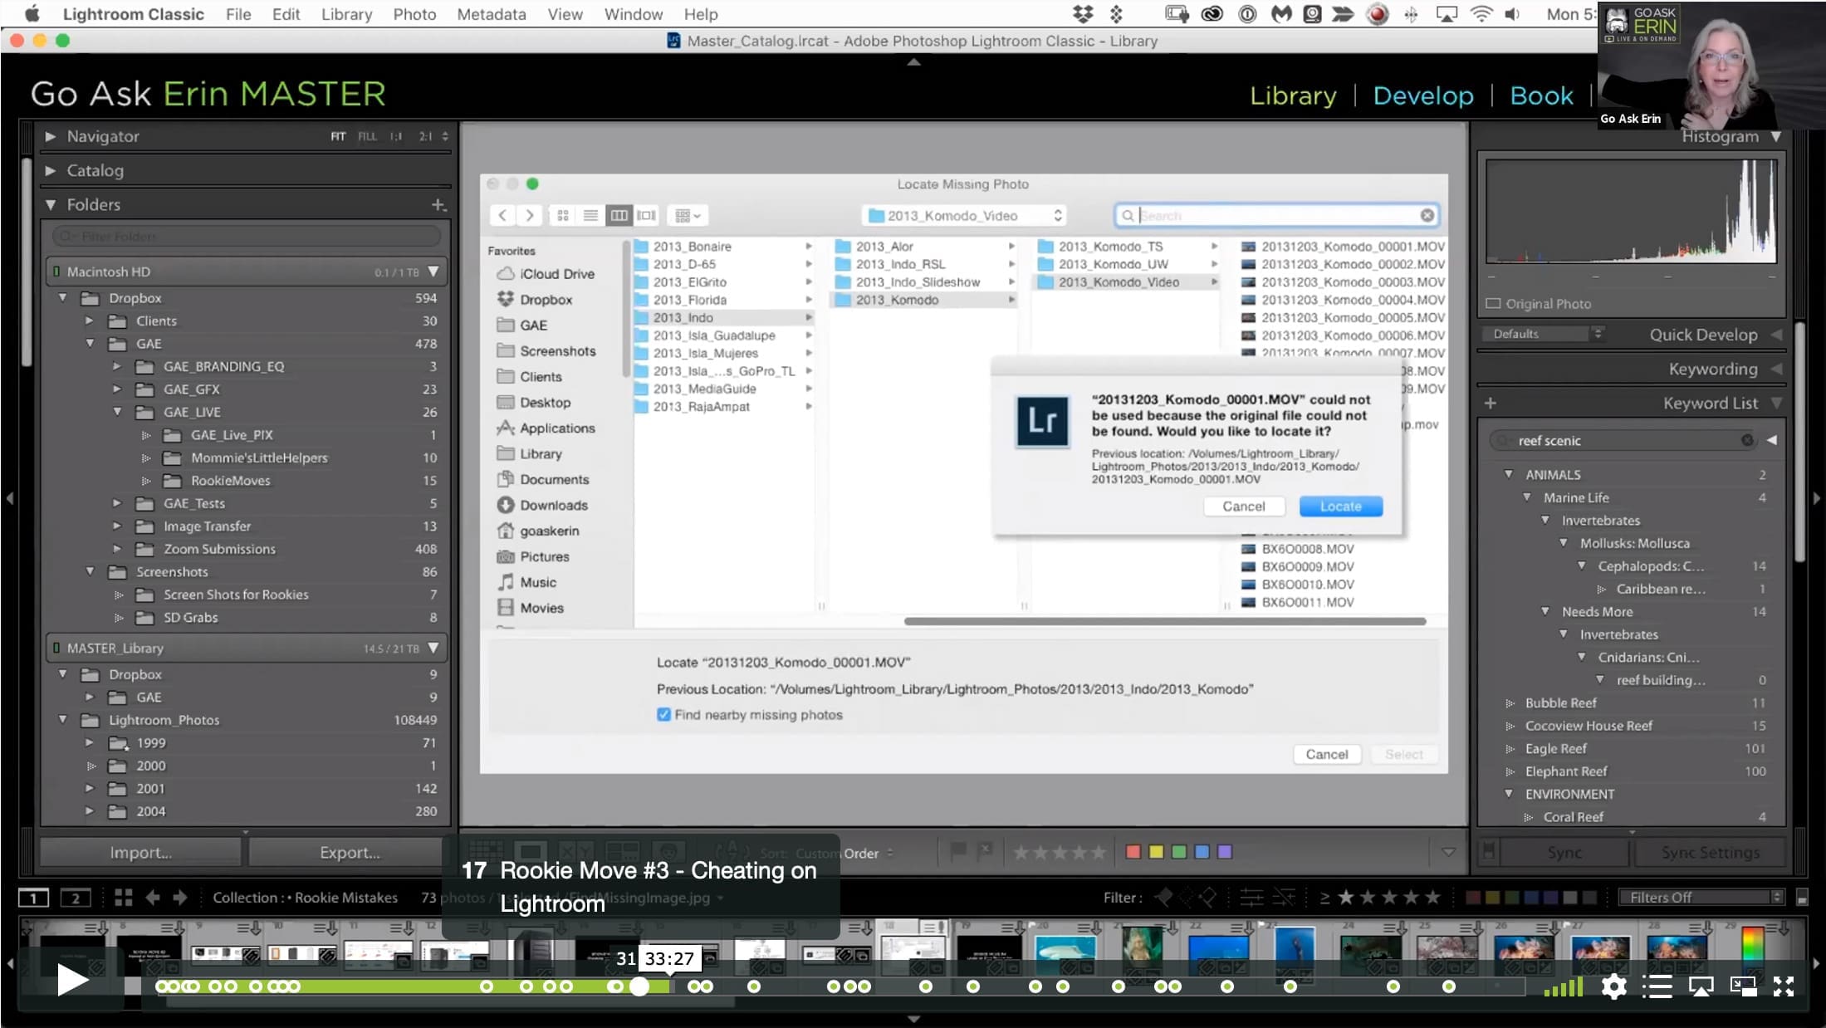This screenshot has height=1028, width=1826.
Task: Toggle the Original Photo checkbox
Action: pos(1493,304)
